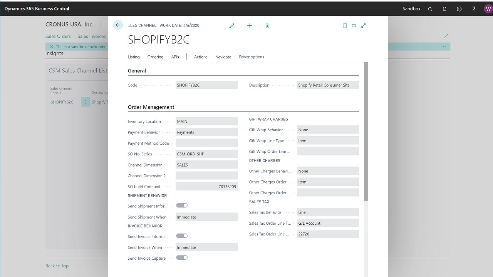Screen dimensions: 493x277
Task: Collapse the Order Management section header
Action: 151,107
